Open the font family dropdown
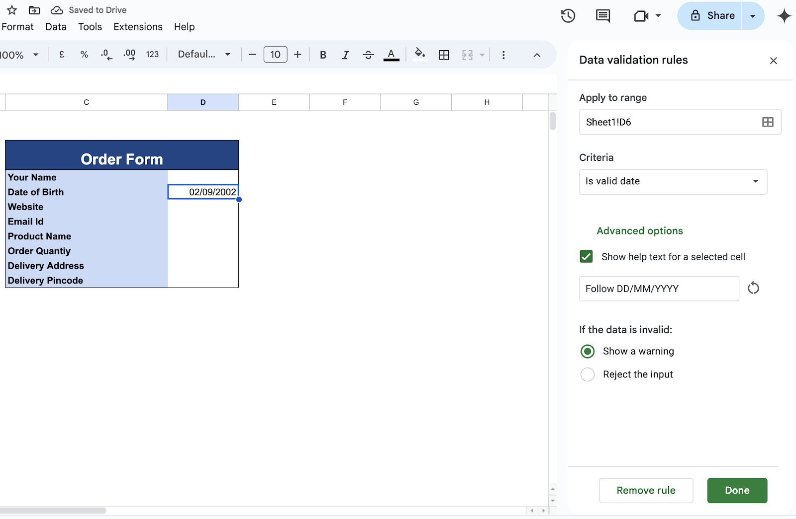 pos(204,55)
